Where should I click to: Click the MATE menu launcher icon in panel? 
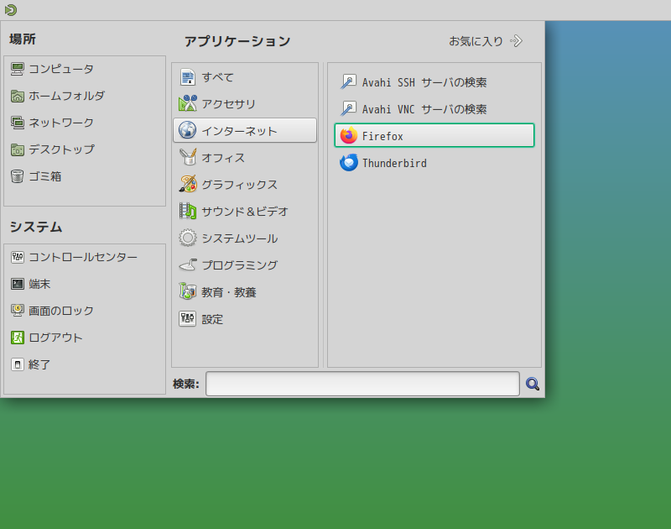point(11,10)
